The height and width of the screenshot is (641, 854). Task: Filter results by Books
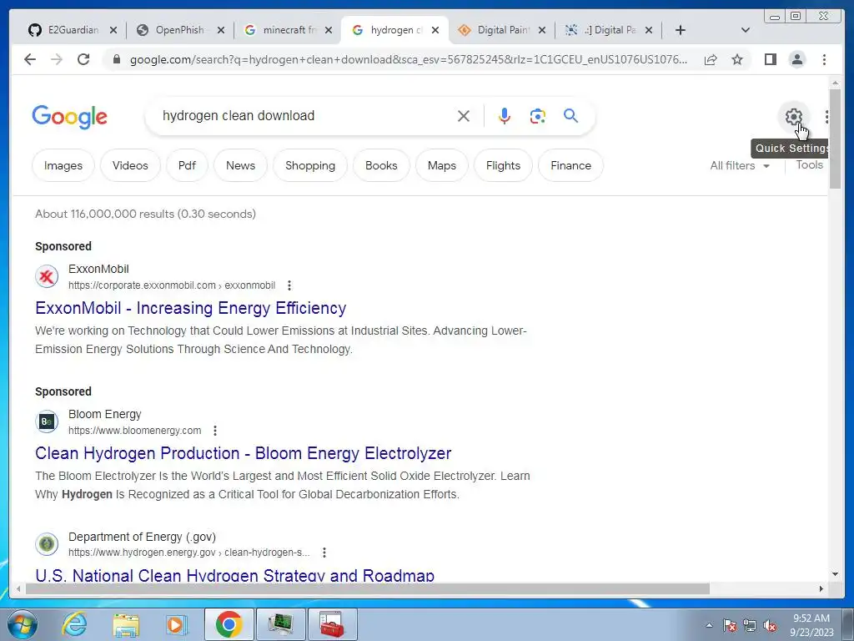click(381, 166)
